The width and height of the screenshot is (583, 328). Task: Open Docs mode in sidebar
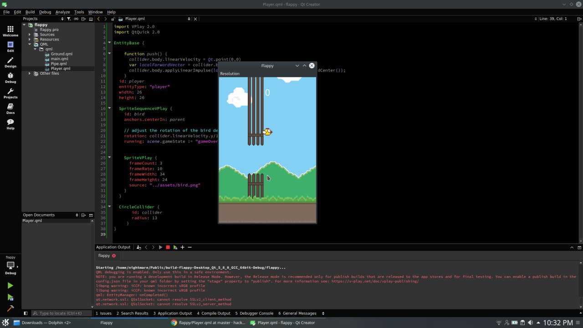click(10, 109)
